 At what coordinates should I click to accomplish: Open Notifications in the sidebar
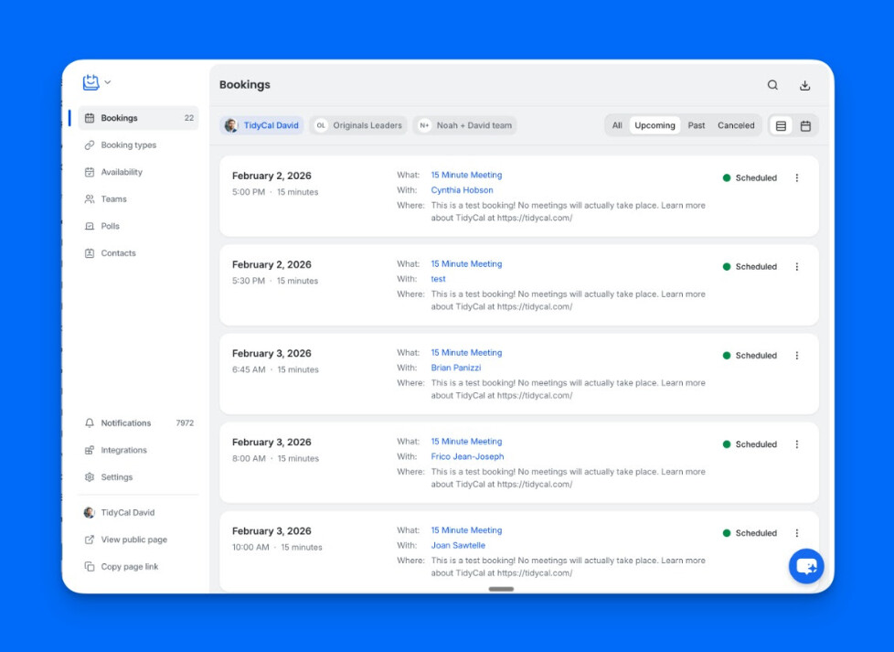(139, 422)
